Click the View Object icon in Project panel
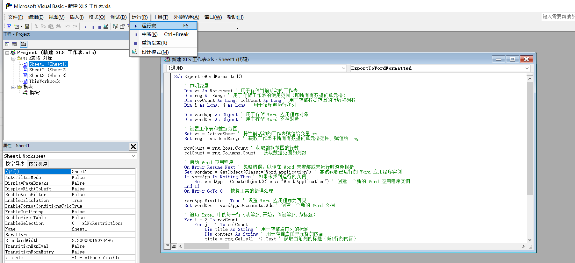The height and width of the screenshot is (263, 575). pyautogui.click(x=14, y=44)
